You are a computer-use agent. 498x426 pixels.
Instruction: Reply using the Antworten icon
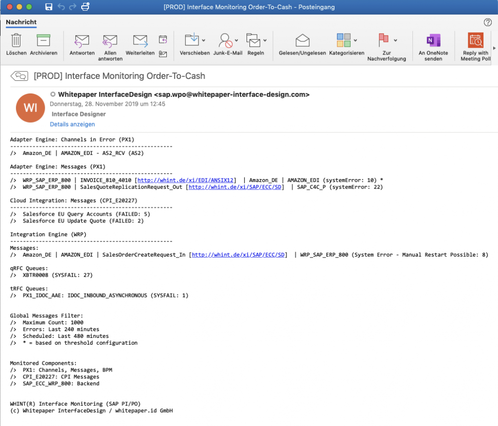[x=82, y=41]
